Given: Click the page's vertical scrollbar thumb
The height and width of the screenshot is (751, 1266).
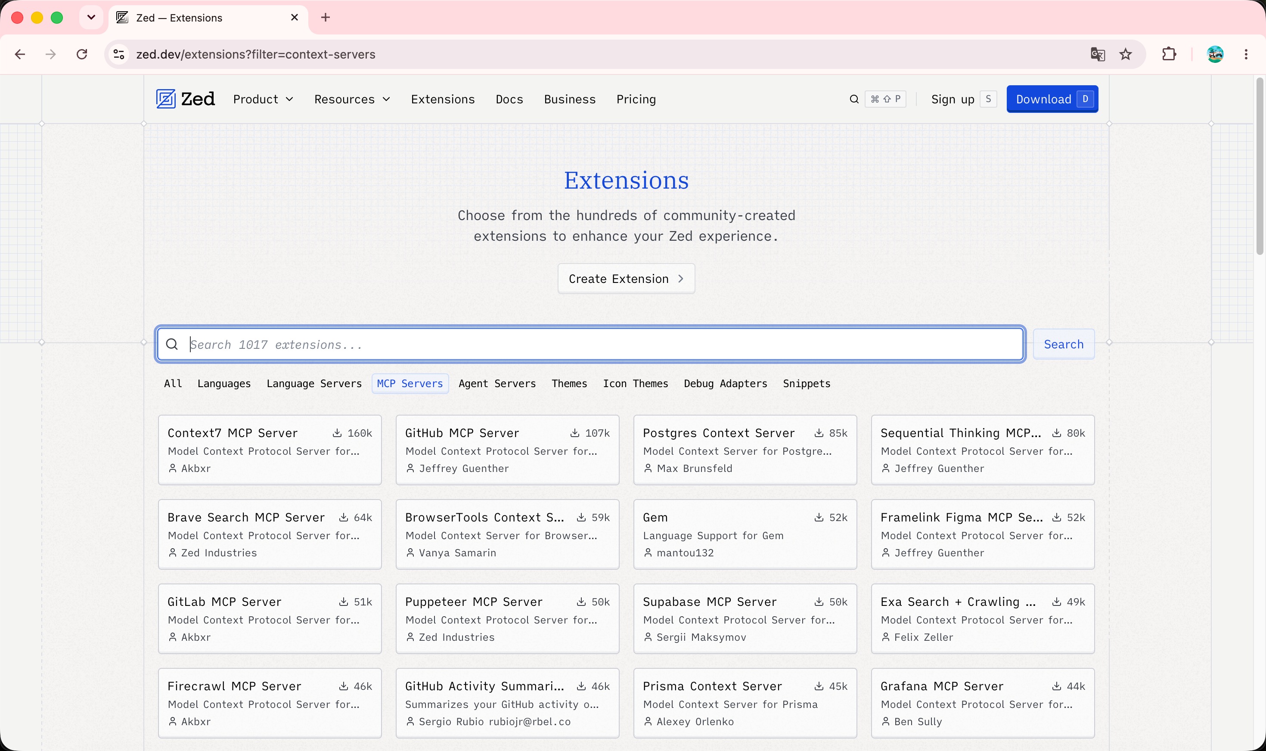Looking at the screenshot, I should [x=1260, y=166].
